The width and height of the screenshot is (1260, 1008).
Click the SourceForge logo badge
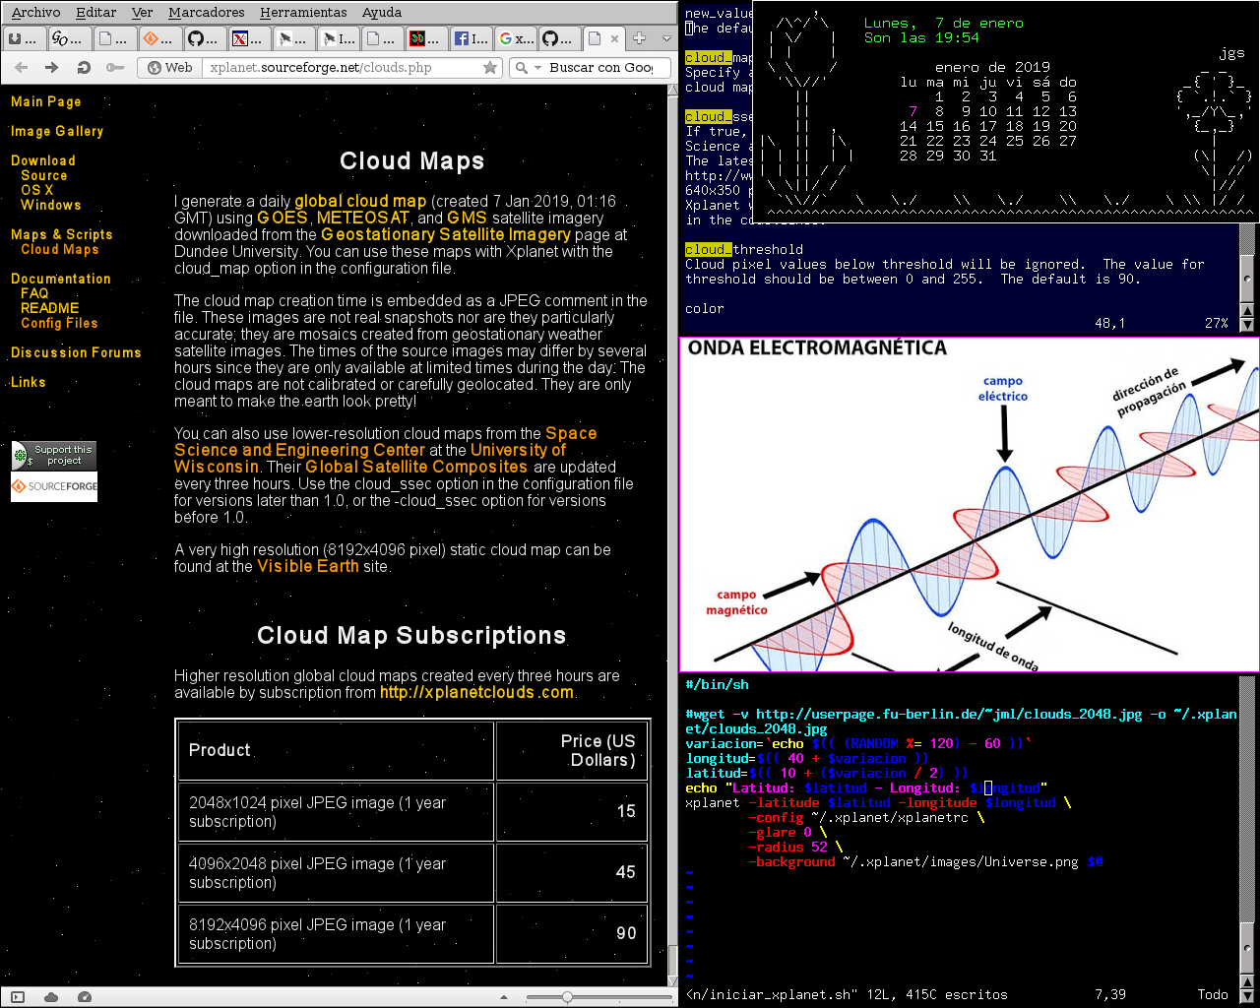pos(54,486)
